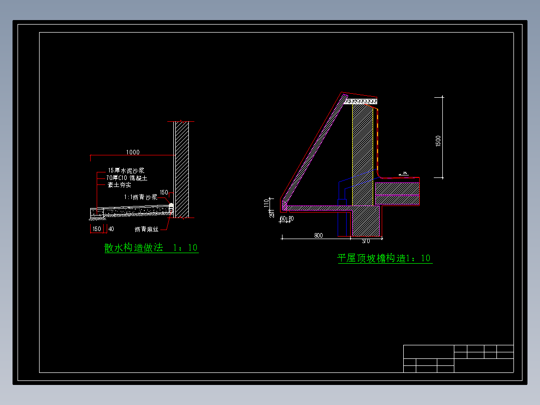The image size is (540, 405).
Task: Select the 800 dimension below the eave detail
Action: (319, 235)
